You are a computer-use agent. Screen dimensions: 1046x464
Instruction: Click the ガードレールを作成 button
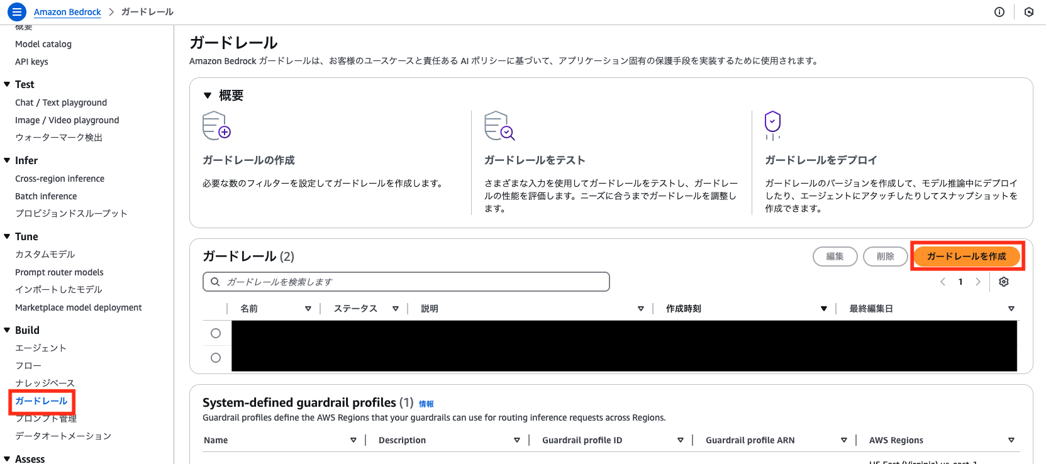coord(966,256)
